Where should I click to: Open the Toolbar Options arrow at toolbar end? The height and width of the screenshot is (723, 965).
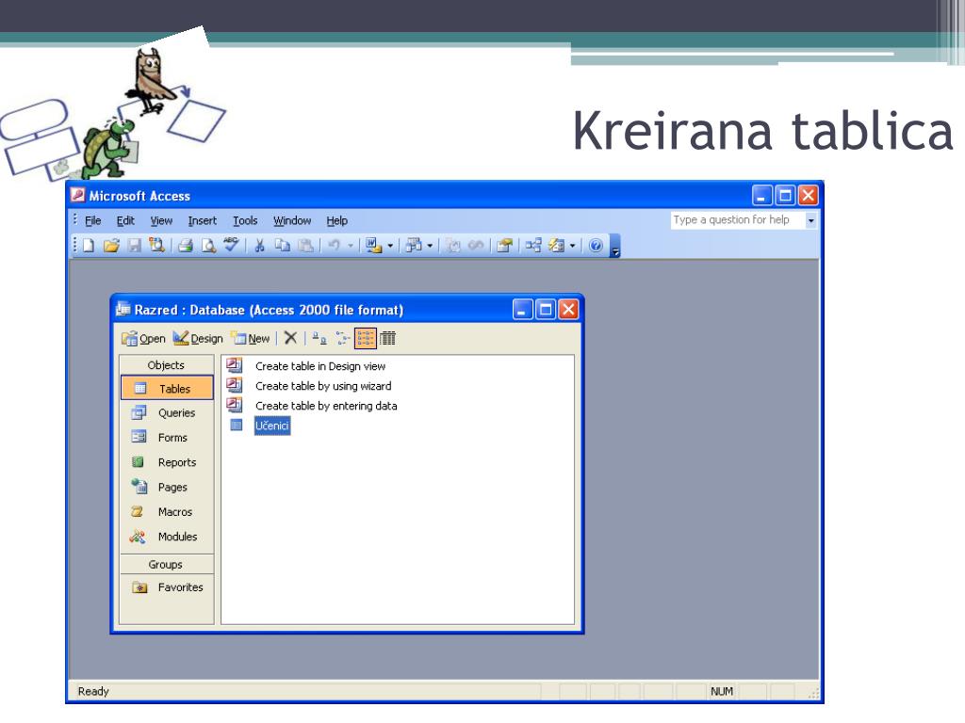pos(614,246)
